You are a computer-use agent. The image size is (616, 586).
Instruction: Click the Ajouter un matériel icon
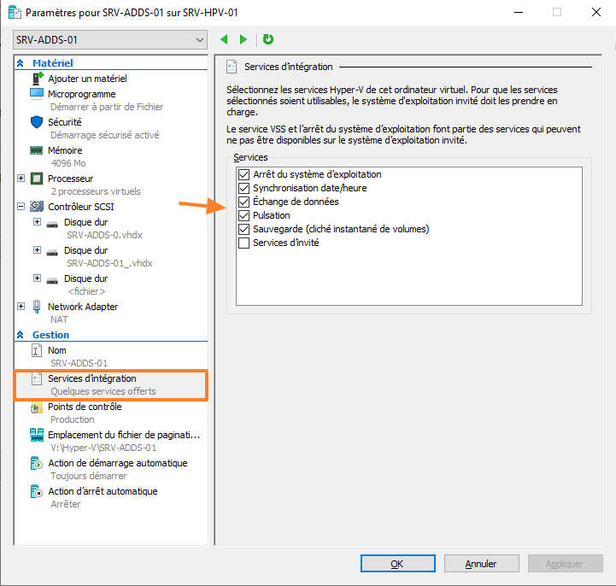[x=37, y=79]
